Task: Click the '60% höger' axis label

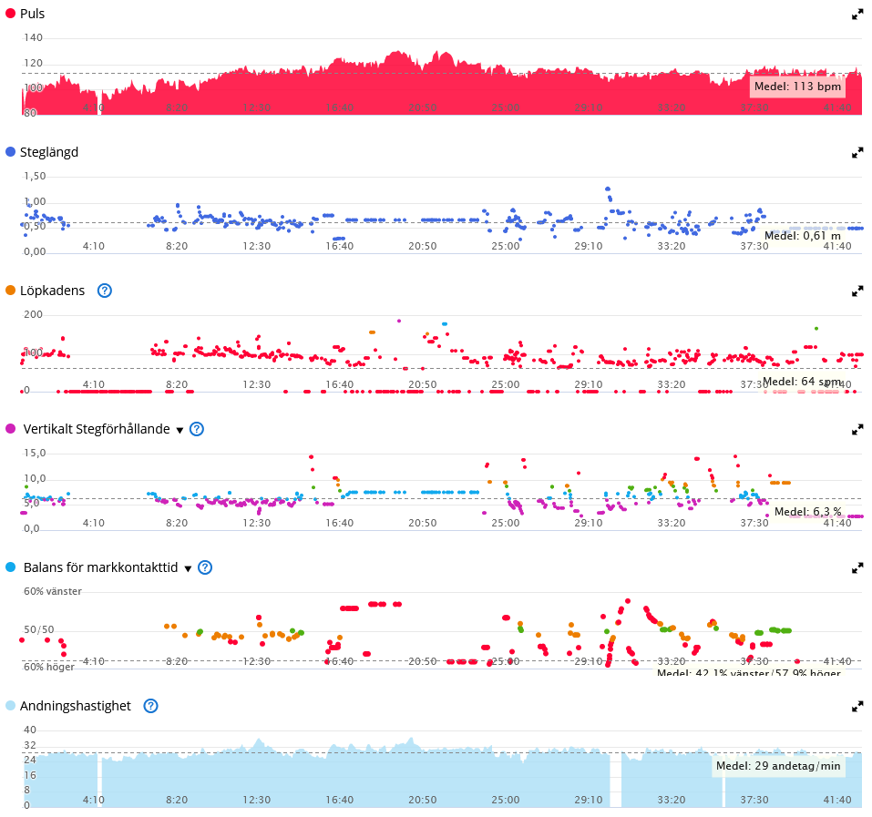Action: (x=49, y=667)
